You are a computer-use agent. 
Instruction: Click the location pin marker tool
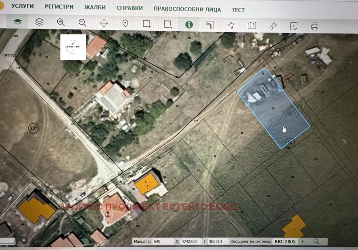coord(125,23)
